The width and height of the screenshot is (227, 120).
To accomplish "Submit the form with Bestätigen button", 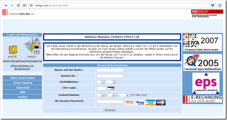I will coord(110,110).
